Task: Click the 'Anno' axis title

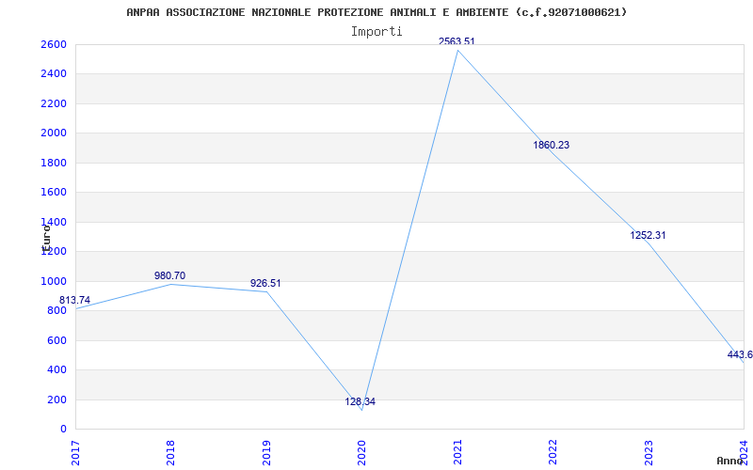Action: 730,461
